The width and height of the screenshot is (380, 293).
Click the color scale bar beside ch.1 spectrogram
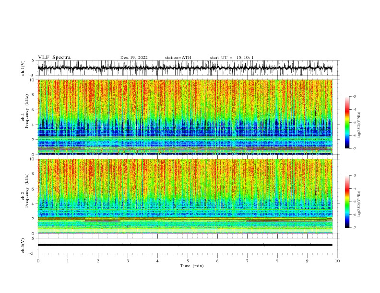coord(347,123)
